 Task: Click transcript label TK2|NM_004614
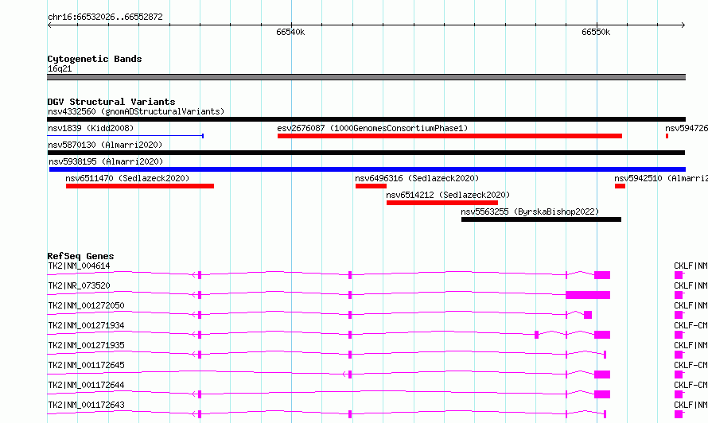[79, 266]
